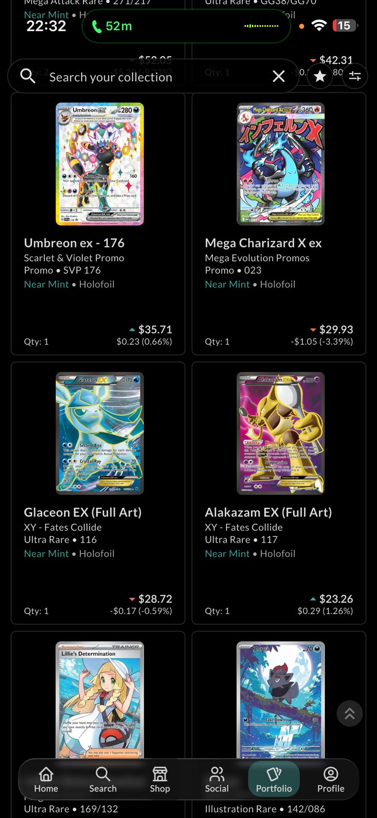
Task: Switch to the Social tab
Action: pyautogui.click(x=217, y=780)
